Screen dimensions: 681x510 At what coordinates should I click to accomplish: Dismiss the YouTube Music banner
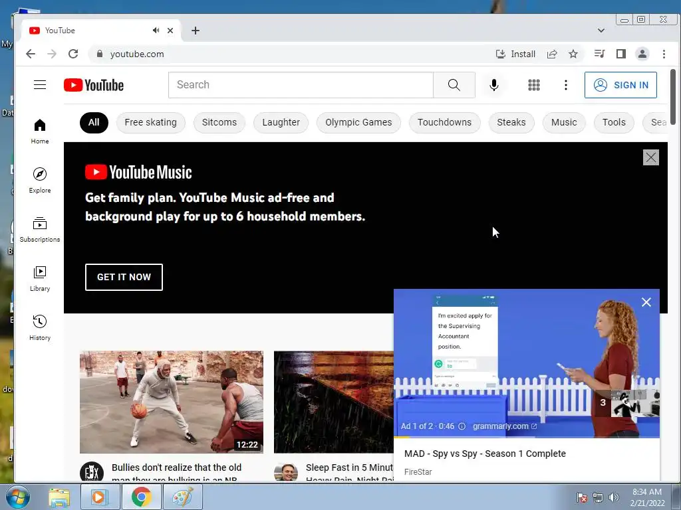650,157
